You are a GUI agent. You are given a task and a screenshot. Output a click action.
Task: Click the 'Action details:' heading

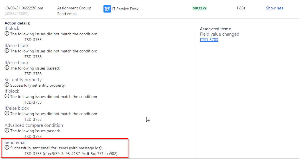[17, 23]
